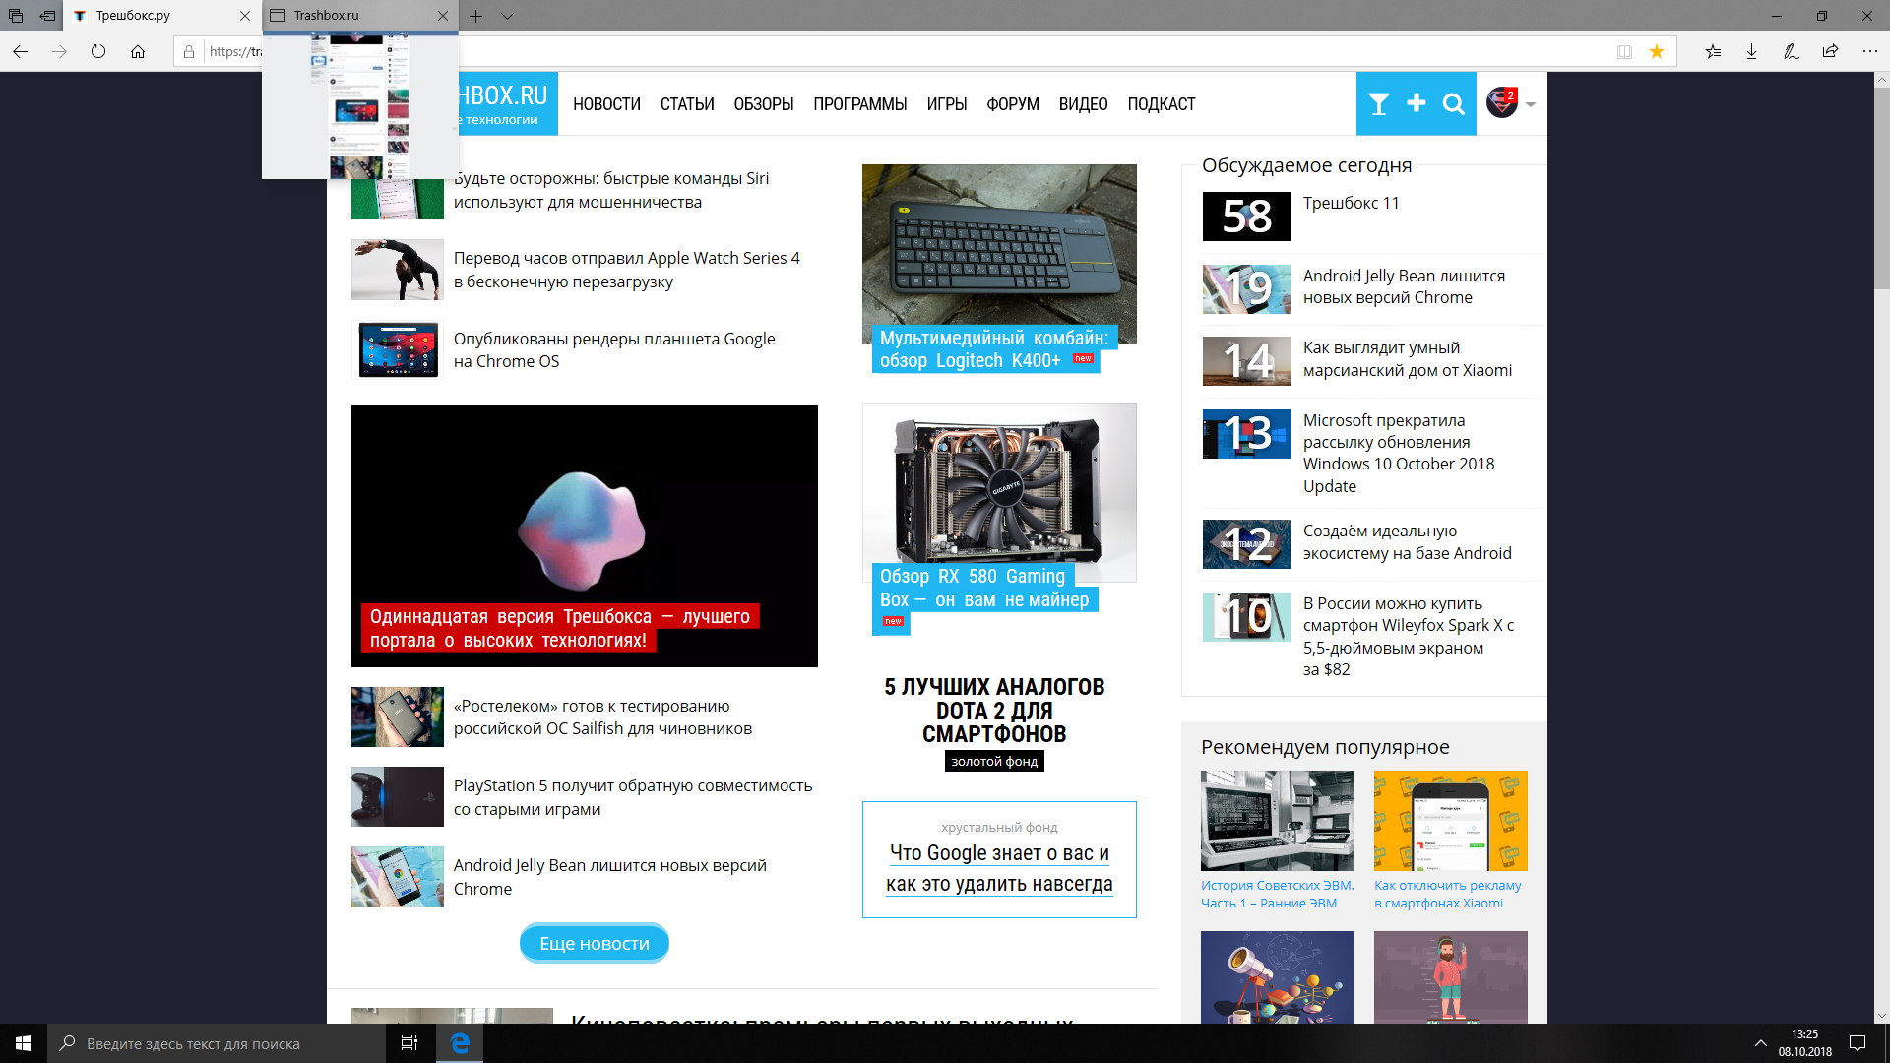The width and height of the screenshot is (1890, 1063).
Task: Open НОВОСТИ menu item
Action: click(606, 104)
